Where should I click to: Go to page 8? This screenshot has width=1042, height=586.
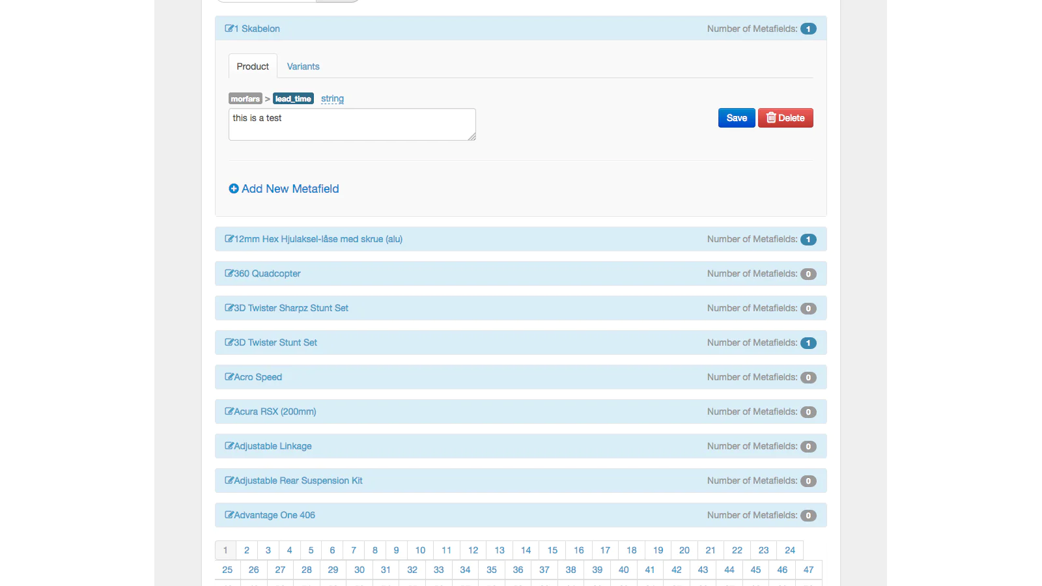(375, 550)
